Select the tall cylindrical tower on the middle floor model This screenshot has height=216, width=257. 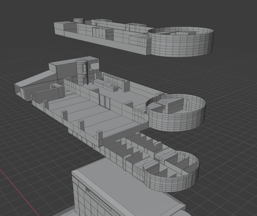(81, 73)
